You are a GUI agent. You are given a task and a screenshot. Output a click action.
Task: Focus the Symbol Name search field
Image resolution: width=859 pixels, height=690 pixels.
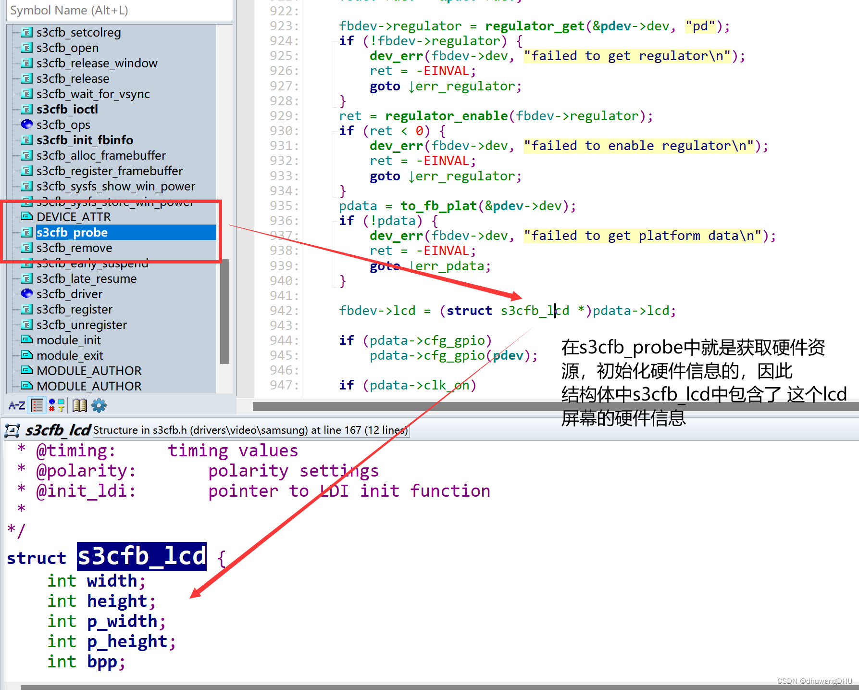coord(119,10)
